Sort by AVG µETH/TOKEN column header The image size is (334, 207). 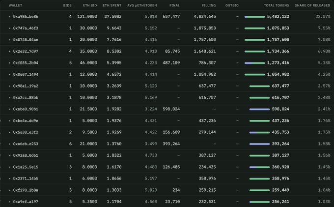click(x=142, y=5)
